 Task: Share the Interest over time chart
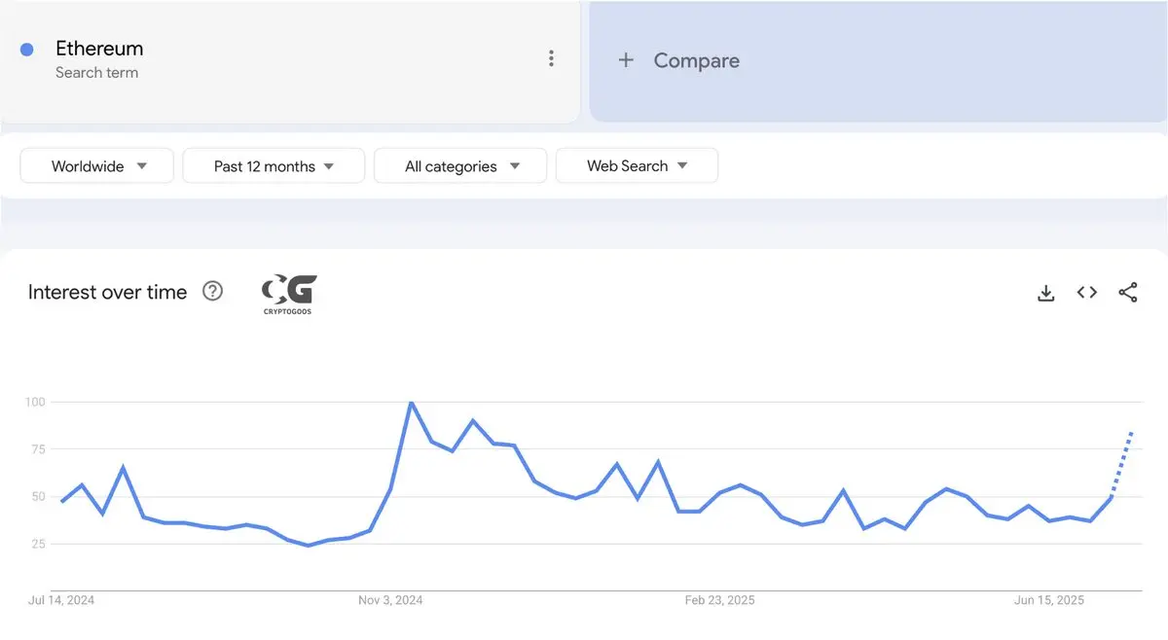(1128, 292)
